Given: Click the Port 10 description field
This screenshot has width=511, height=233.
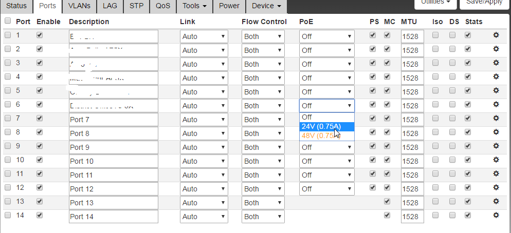Looking at the screenshot, I should click(x=113, y=161).
